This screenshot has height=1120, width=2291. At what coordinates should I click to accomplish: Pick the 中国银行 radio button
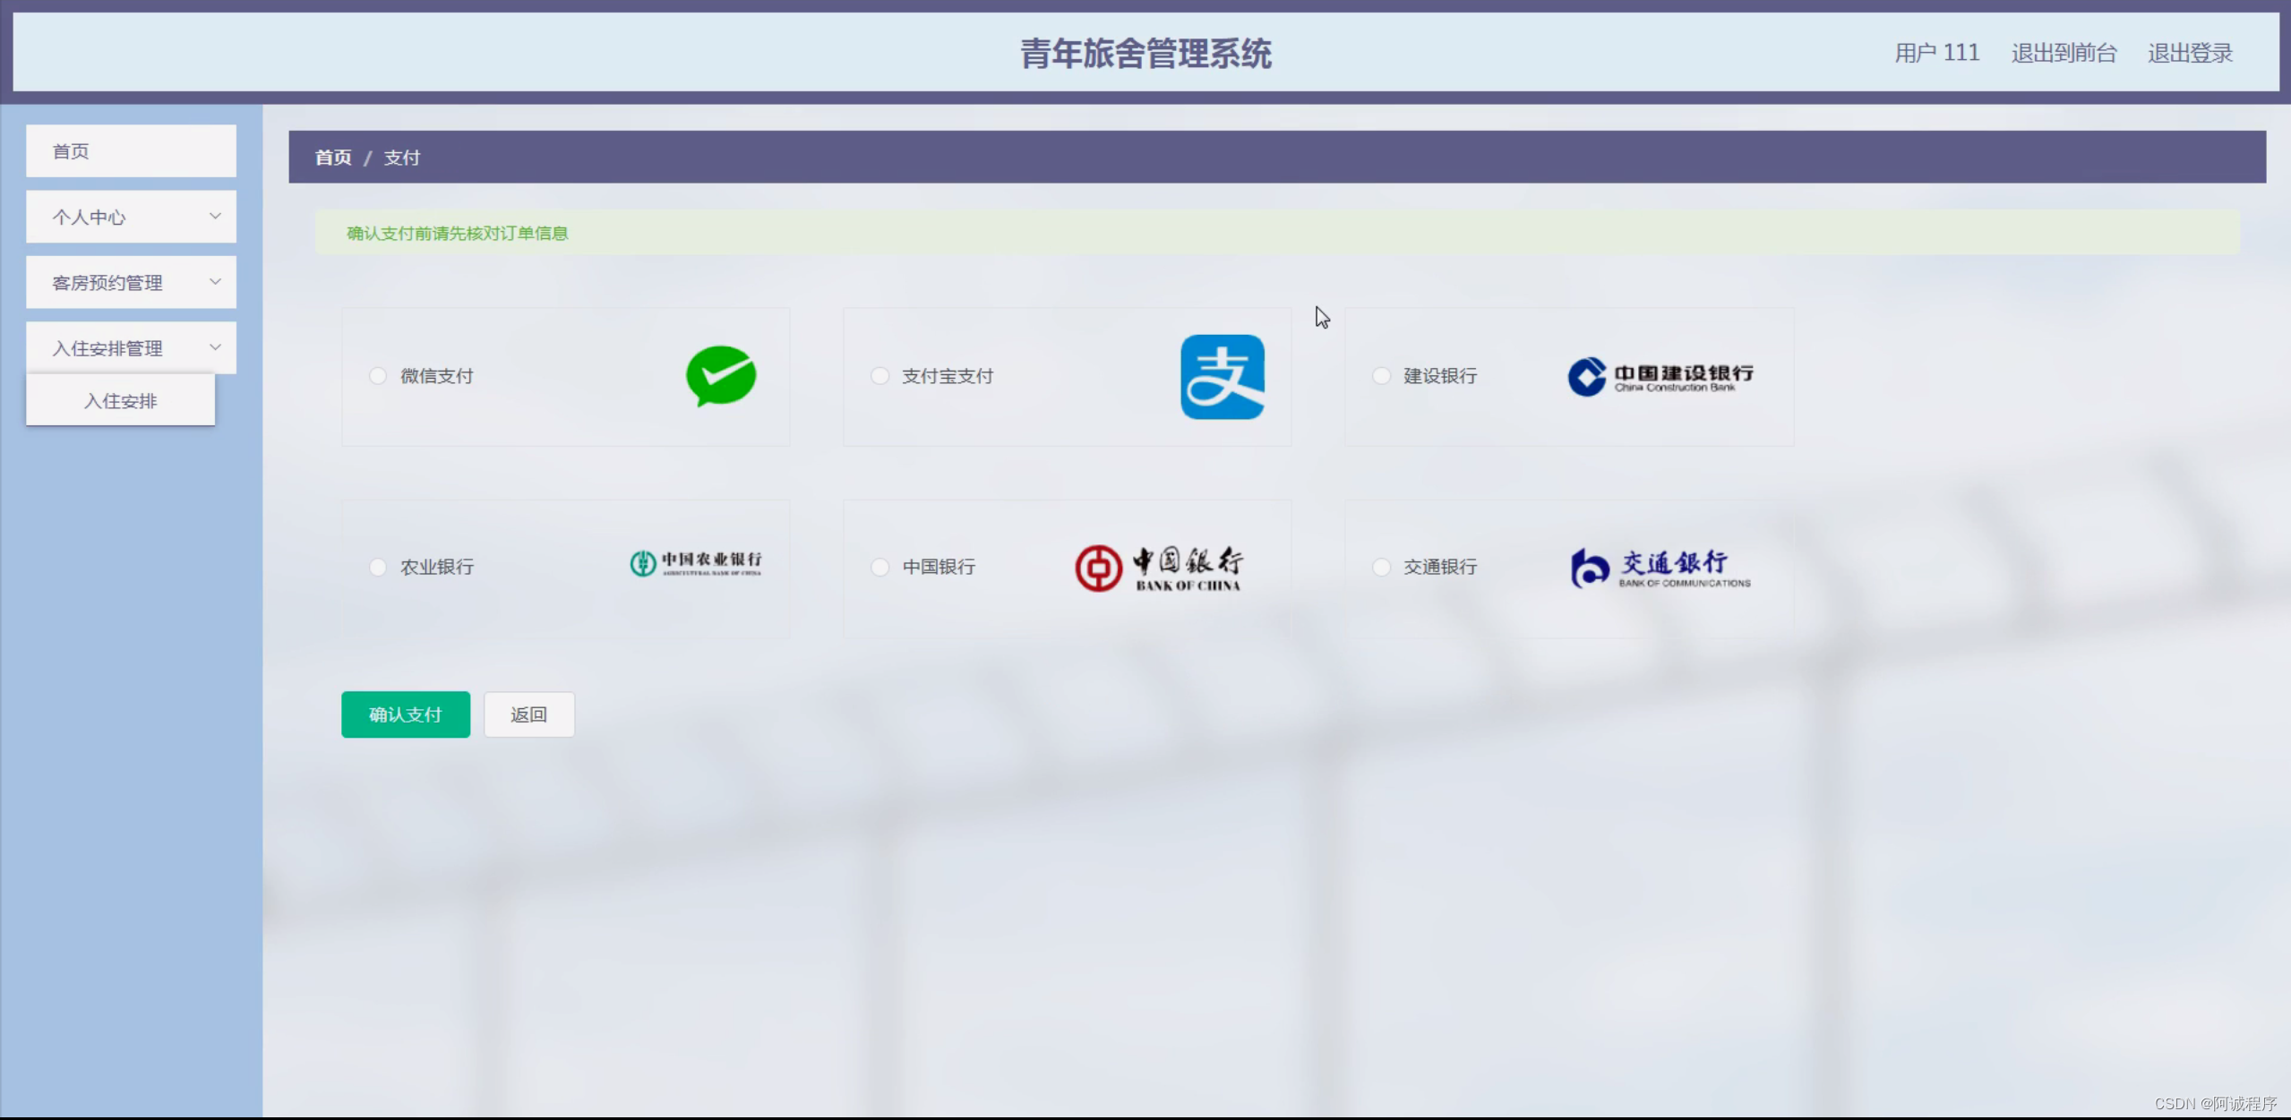click(x=880, y=567)
